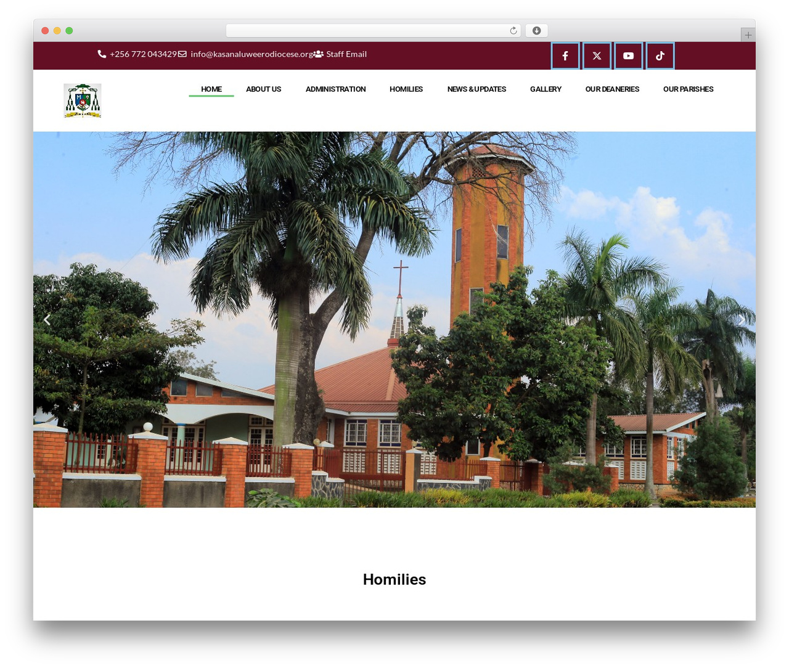Reload the page with the refresh icon
This screenshot has width=789, height=668.
coord(513,31)
